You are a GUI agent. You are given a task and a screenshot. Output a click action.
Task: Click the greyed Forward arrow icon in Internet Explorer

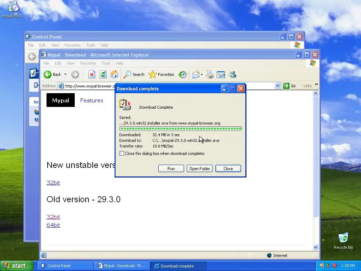click(75, 74)
